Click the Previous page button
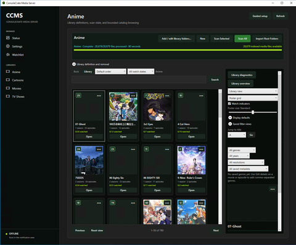 pos(80,230)
